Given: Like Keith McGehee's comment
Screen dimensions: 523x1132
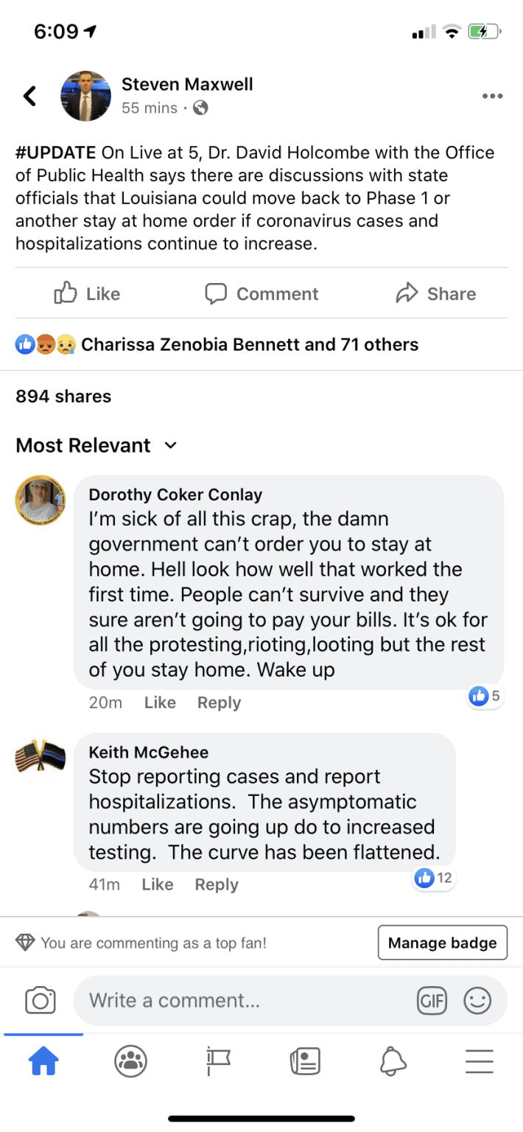Looking at the screenshot, I should tap(157, 884).
